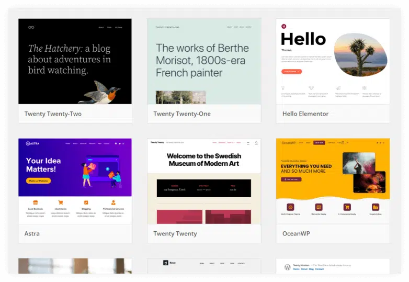Open the Twenty Twenty theme name label

(175, 233)
